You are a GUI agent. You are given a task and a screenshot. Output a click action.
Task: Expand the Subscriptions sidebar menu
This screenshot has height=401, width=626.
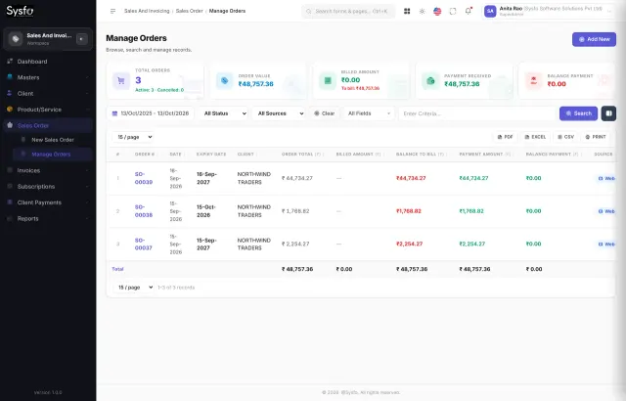[x=48, y=187]
